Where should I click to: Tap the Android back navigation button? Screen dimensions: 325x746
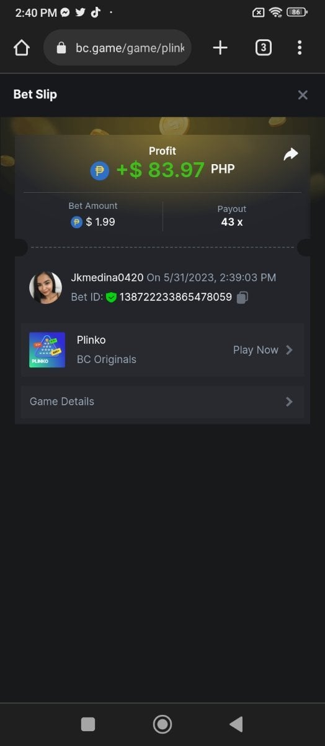(x=236, y=724)
